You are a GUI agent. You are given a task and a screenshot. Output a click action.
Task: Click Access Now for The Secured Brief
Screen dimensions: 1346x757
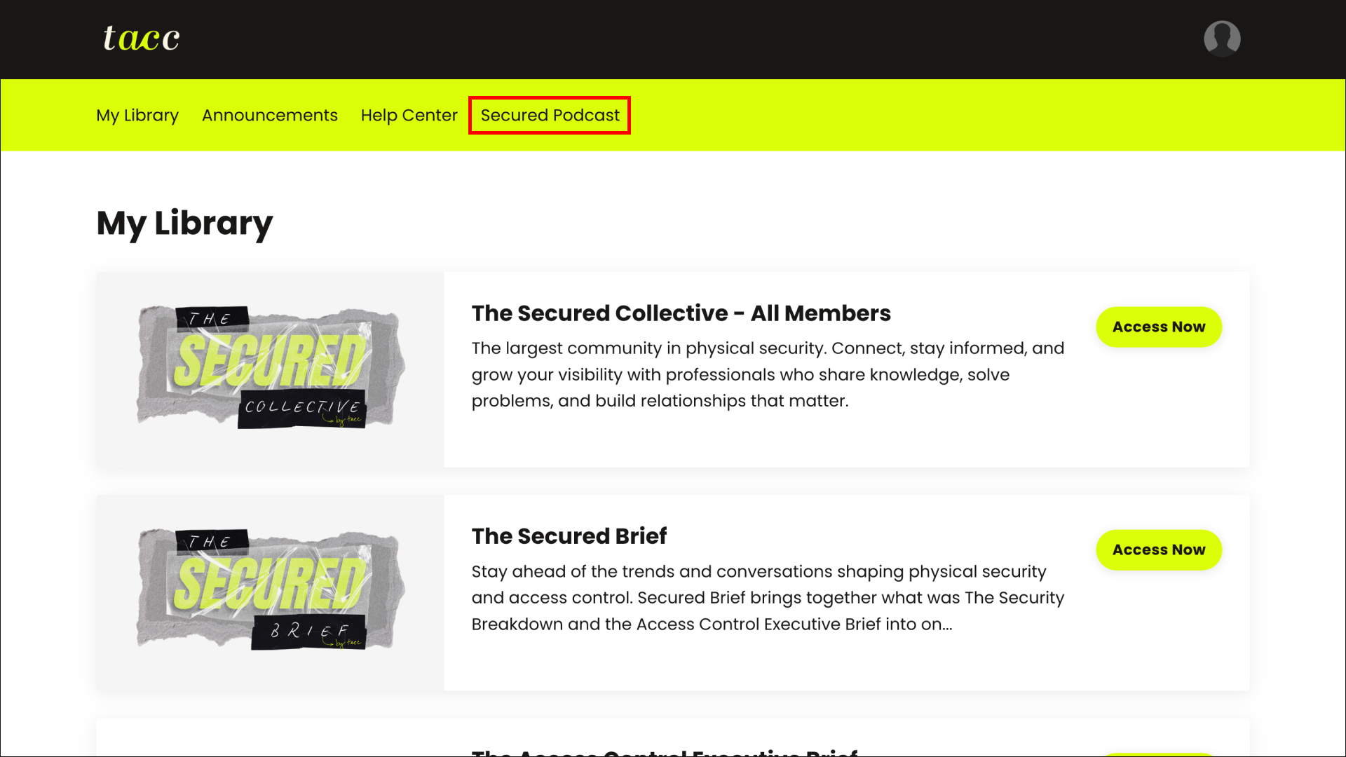(x=1159, y=550)
